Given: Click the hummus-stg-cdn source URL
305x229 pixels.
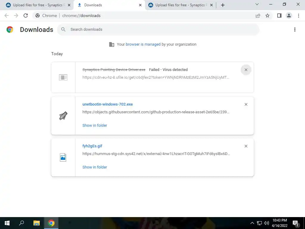Looking at the screenshot, I should [x=156, y=154].
